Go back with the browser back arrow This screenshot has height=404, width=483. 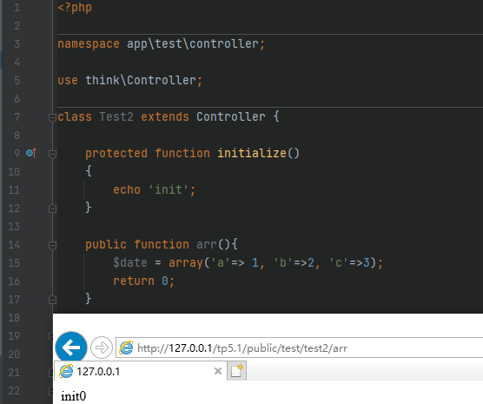(71, 348)
